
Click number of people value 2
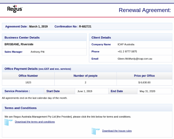[85, 82]
